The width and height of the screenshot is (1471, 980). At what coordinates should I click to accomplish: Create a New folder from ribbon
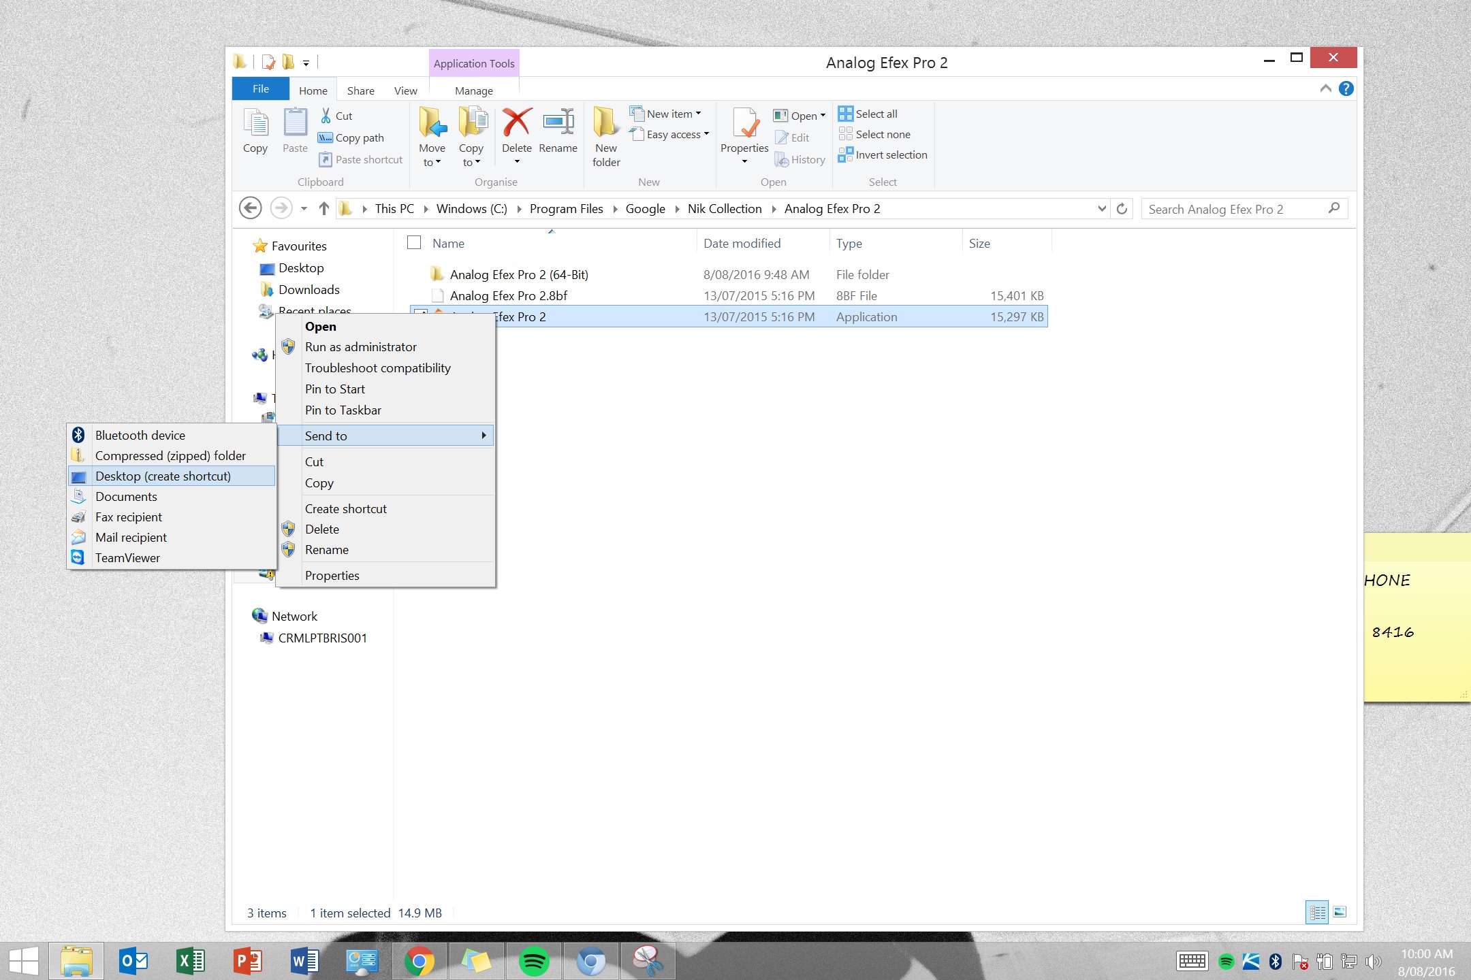(606, 136)
